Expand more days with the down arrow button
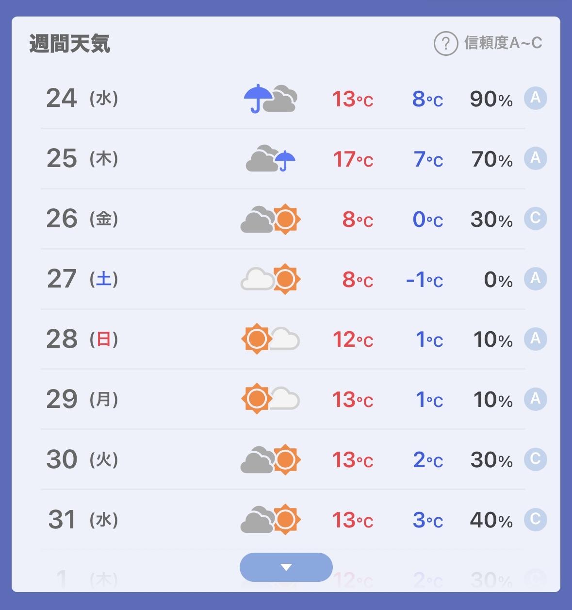Screen dimensions: 572x610 (286, 567)
